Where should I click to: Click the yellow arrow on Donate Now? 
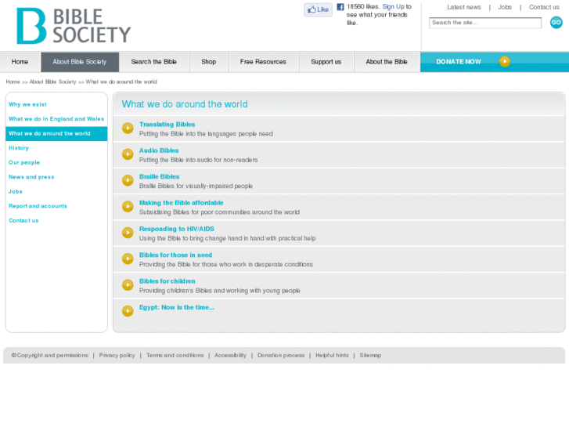(504, 61)
